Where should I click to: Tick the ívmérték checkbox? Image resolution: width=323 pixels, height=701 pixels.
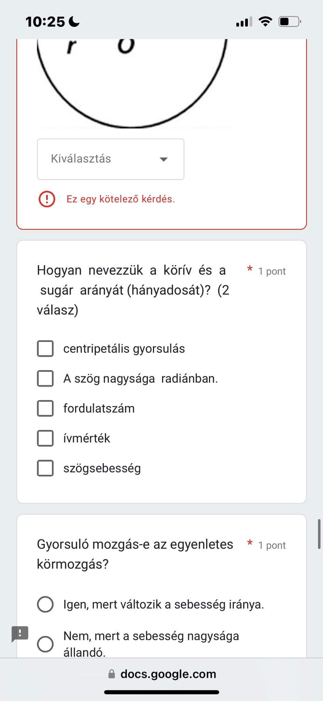(x=45, y=438)
